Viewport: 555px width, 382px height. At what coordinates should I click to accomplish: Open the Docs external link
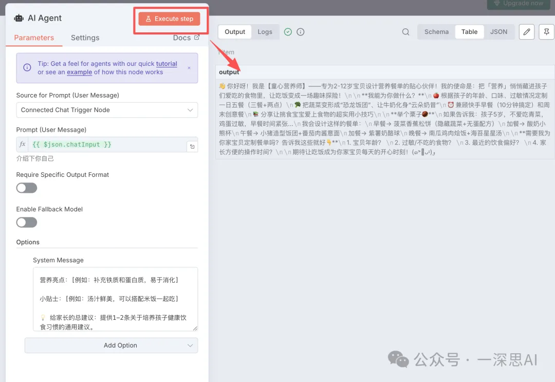coord(186,38)
